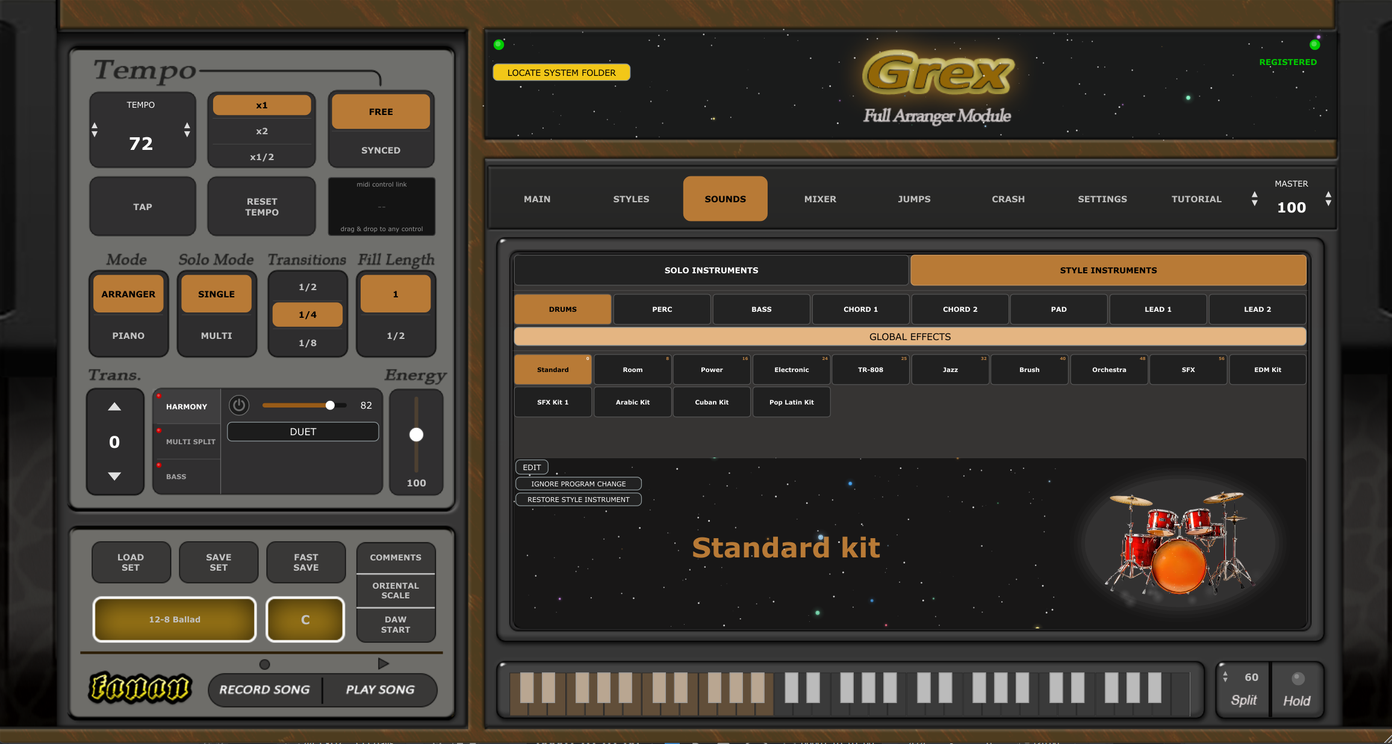Click the green indicator above Locate System Folder
1392x744 pixels.
499,45
